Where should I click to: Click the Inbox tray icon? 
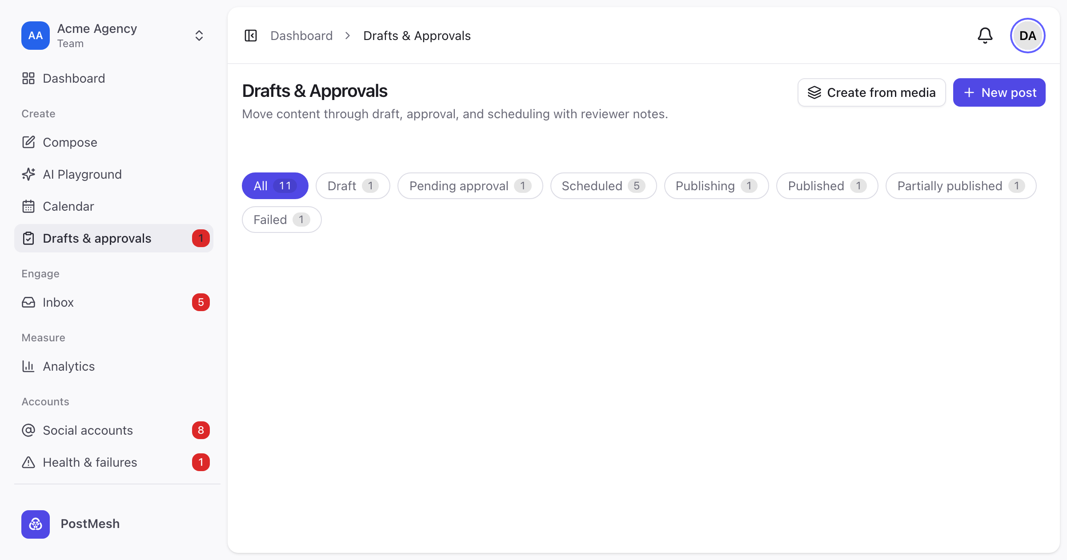[28, 302]
